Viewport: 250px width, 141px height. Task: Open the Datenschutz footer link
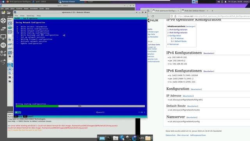coord(170,135)
